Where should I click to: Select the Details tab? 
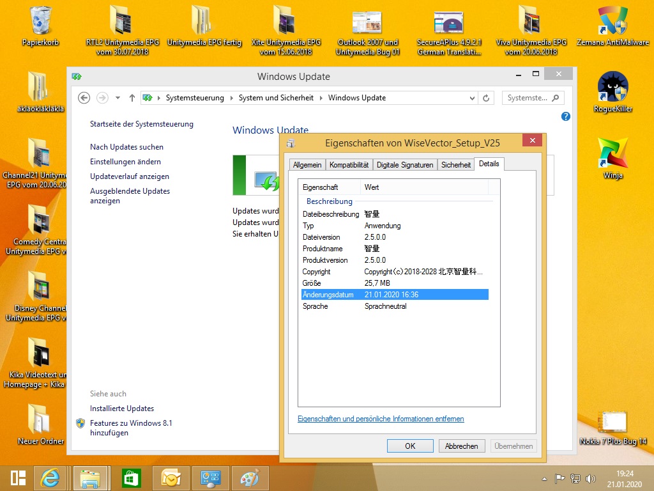point(489,164)
